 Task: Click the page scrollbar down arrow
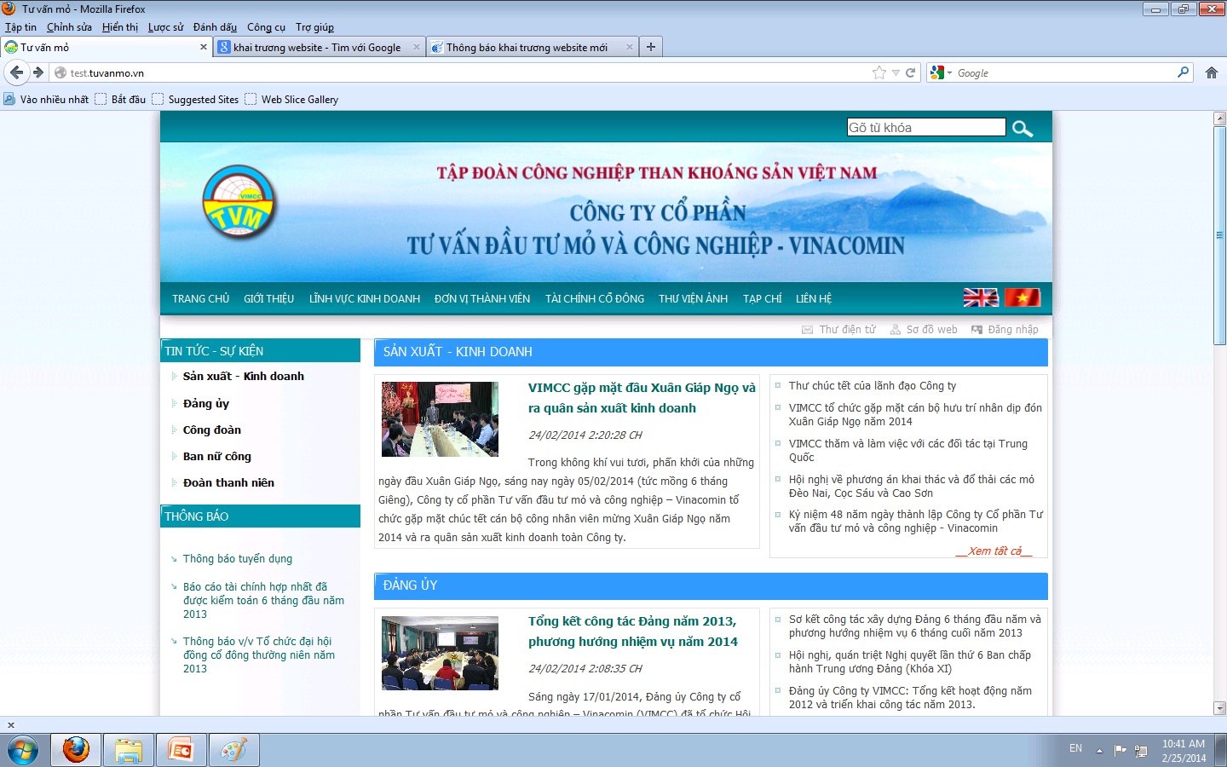(x=1219, y=707)
